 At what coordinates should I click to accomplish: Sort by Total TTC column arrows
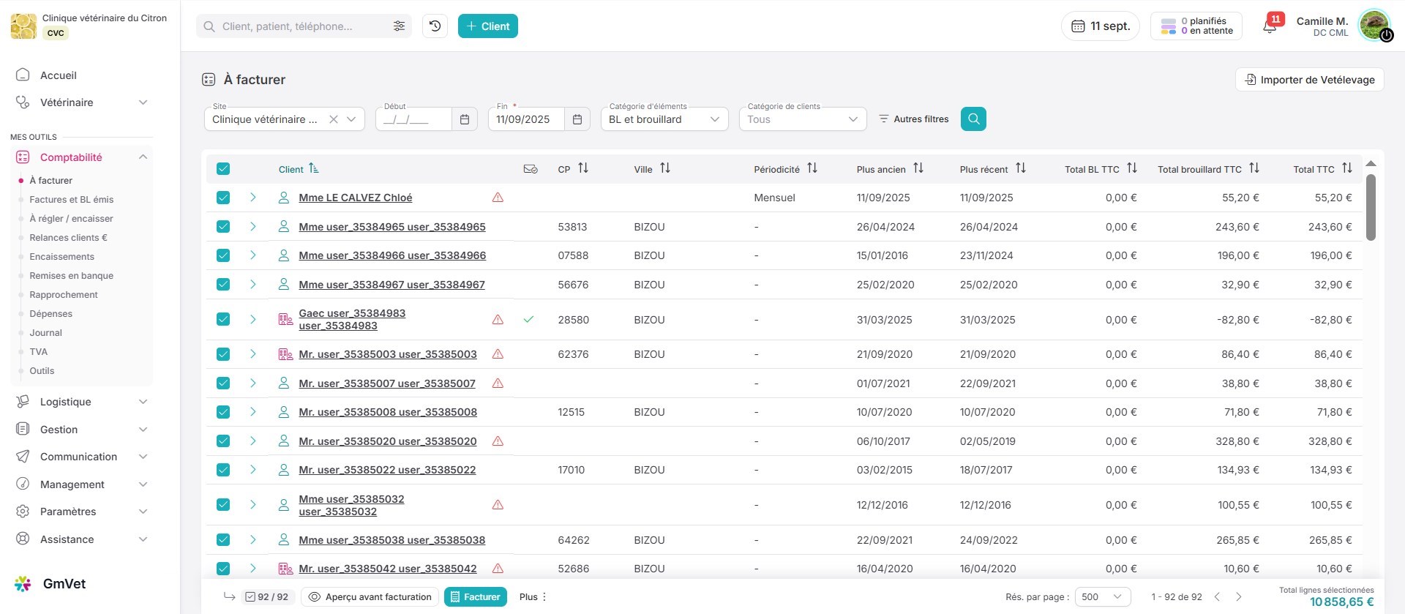coord(1346,168)
